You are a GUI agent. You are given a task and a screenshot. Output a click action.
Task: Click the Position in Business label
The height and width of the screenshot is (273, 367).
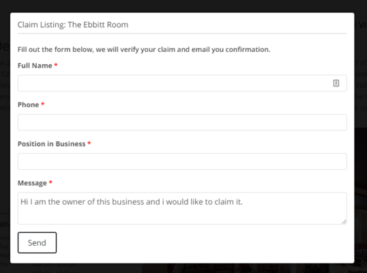pyautogui.click(x=51, y=144)
